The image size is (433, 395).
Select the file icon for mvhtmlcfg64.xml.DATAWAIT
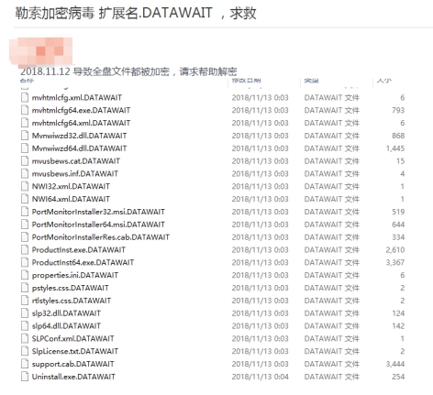tap(25, 123)
